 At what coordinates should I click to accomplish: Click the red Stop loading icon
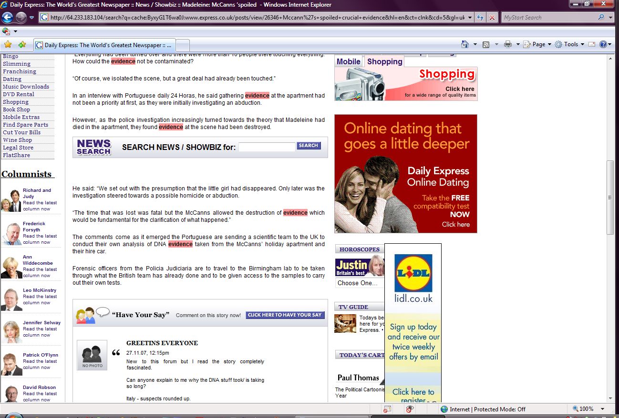pyautogui.click(x=492, y=18)
